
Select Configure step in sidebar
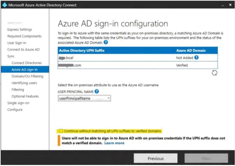pyautogui.click(x=15, y=110)
